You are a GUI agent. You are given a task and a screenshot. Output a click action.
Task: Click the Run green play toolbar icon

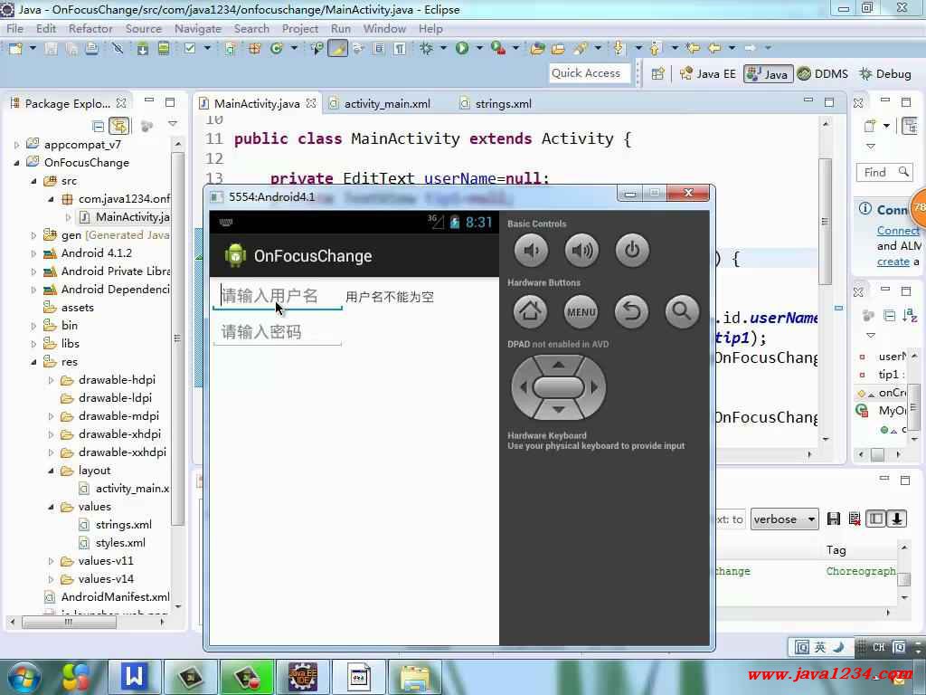pyautogui.click(x=462, y=48)
